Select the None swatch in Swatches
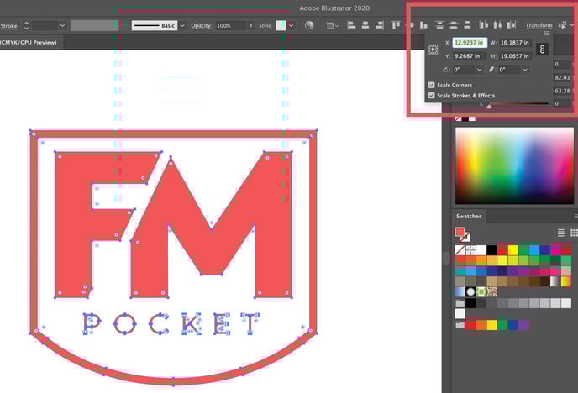The width and height of the screenshot is (578, 393). (460, 250)
